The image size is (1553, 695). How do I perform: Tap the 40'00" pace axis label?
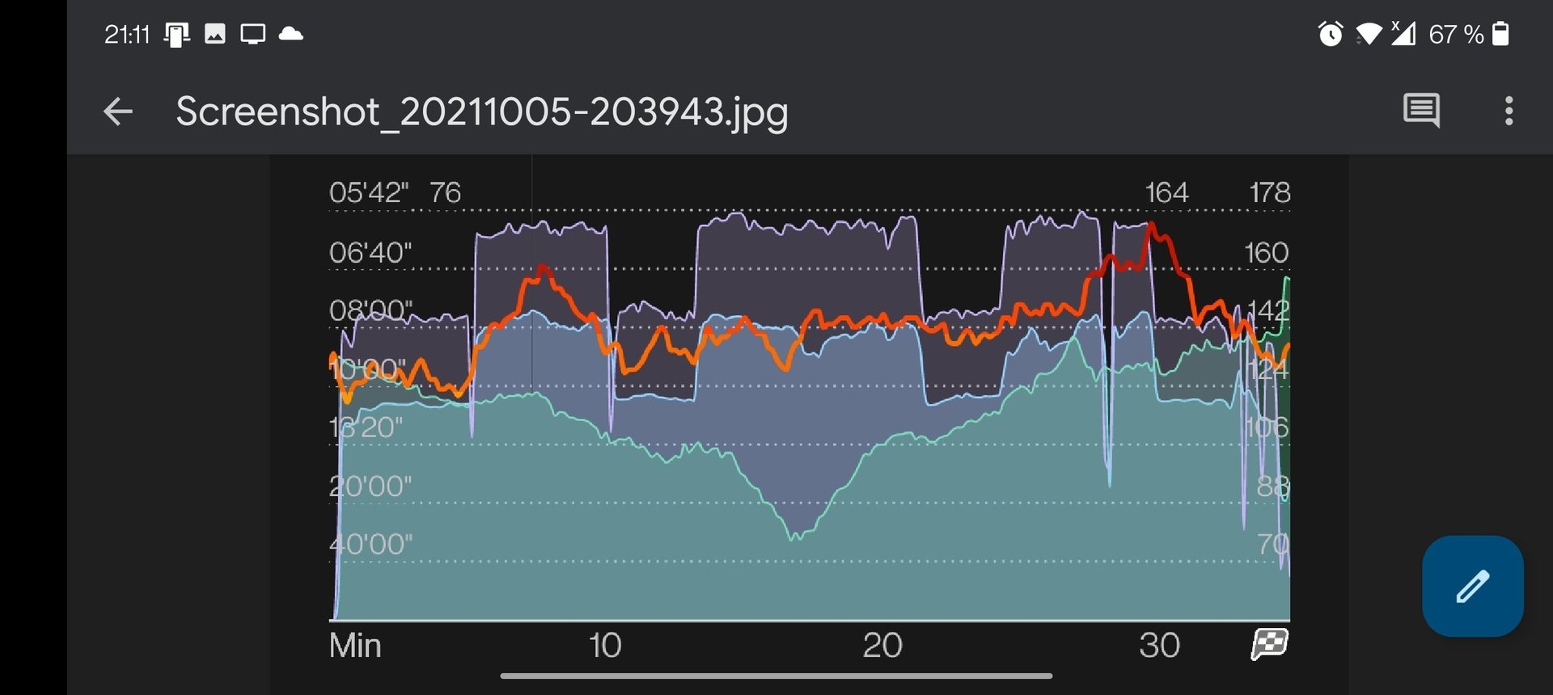[370, 545]
